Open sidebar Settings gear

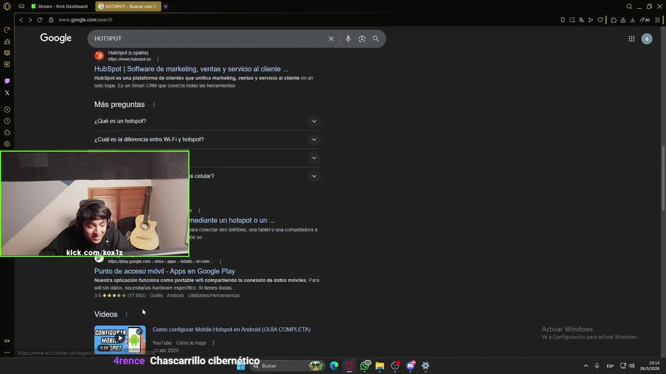pos(7,144)
